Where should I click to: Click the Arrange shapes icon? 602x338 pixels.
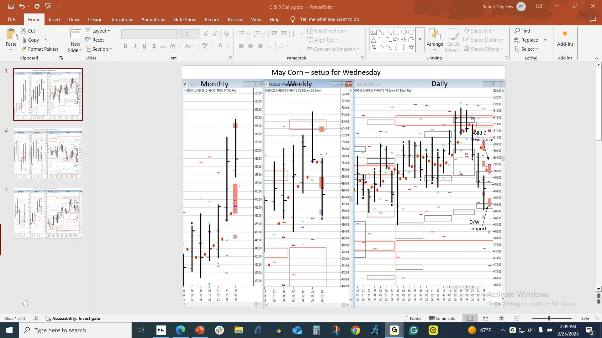click(x=435, y=40)
